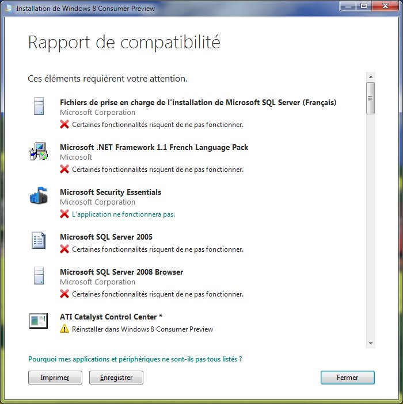Click the scrollbar down arrow
The height and width of the screenshot is (404, 403).
(x=371, y=343)
